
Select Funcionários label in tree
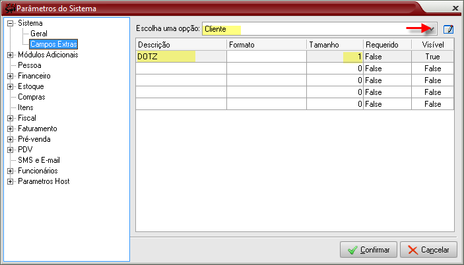[38, 171]
